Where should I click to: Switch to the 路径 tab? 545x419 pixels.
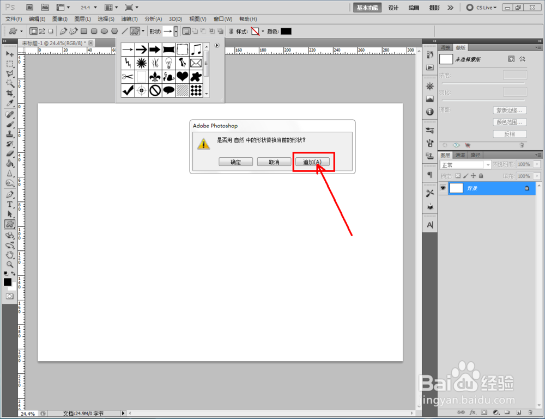[475, 155]
